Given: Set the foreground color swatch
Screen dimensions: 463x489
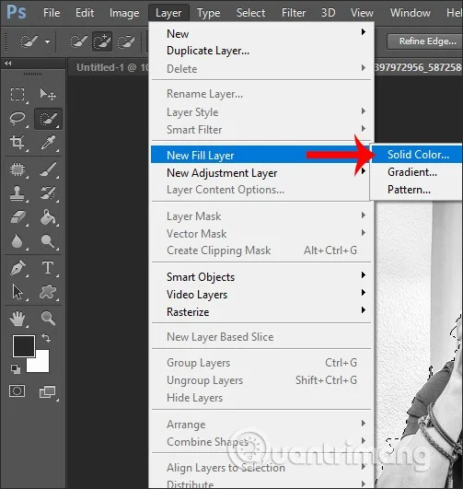Looking at the screenshot, I should point(23,345).
